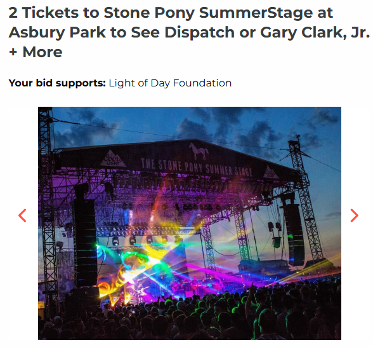Image resolution: width=373 pixels, height=347 pixels.
Task: Click the white horse logo on stage roof
Action: tap(199, 151)
